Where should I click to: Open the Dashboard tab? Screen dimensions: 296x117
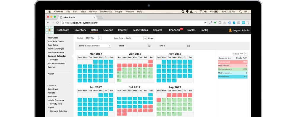(63, 30)
